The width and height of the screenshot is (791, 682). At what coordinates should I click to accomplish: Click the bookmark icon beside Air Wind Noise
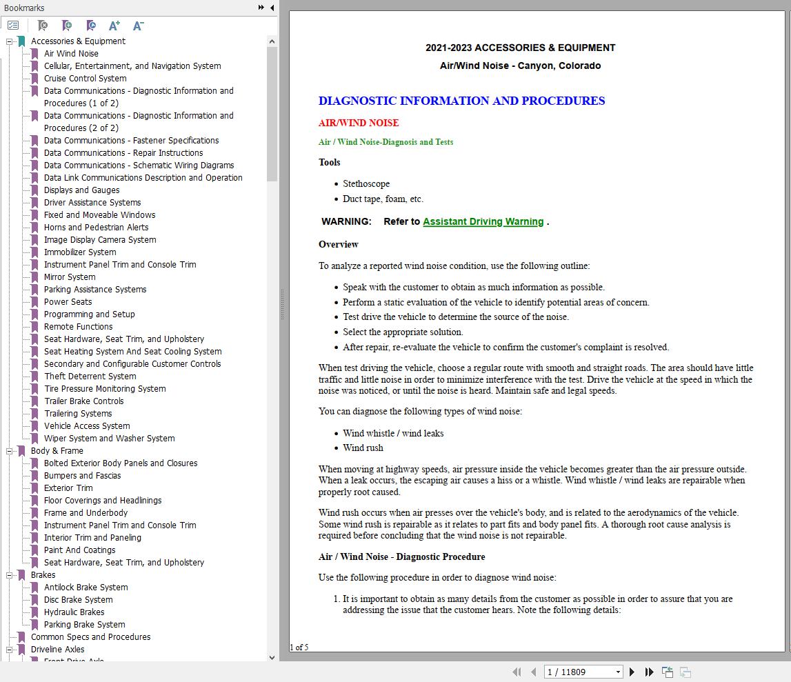pos(34,54)
